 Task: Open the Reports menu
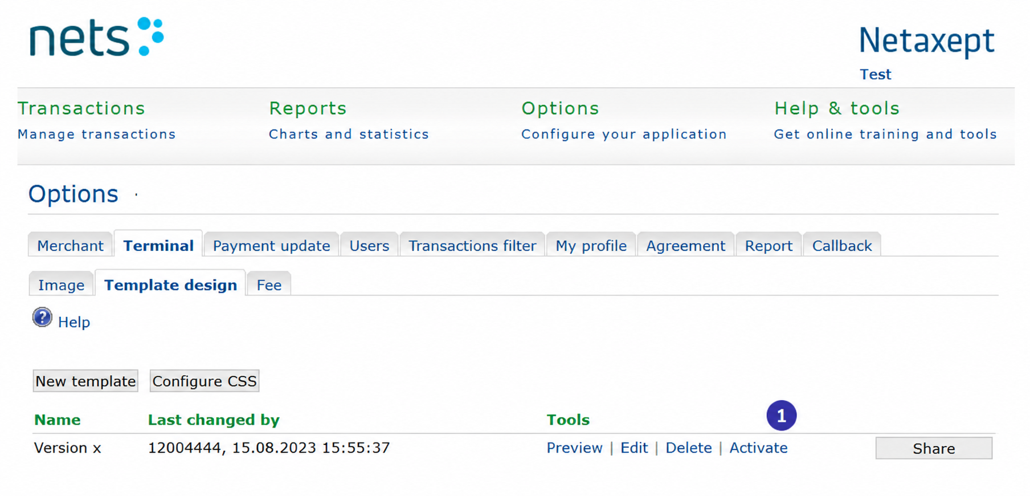[x=308, y=108]
